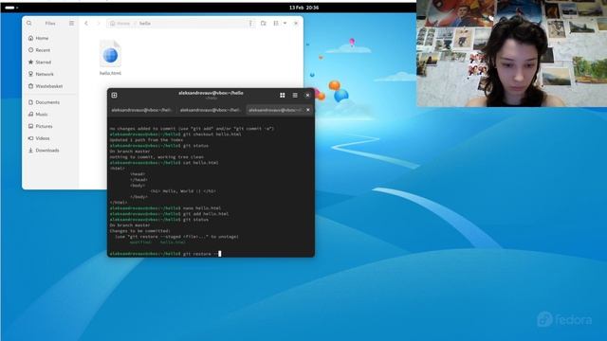Open the Activities overview in top bar
This screenshot has width=607, height=341.
11,8
